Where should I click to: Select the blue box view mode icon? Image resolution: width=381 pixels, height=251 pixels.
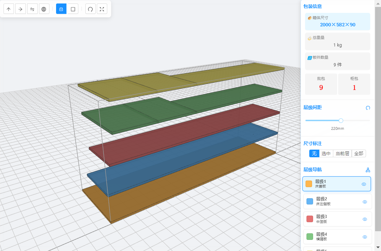point(61,9)
